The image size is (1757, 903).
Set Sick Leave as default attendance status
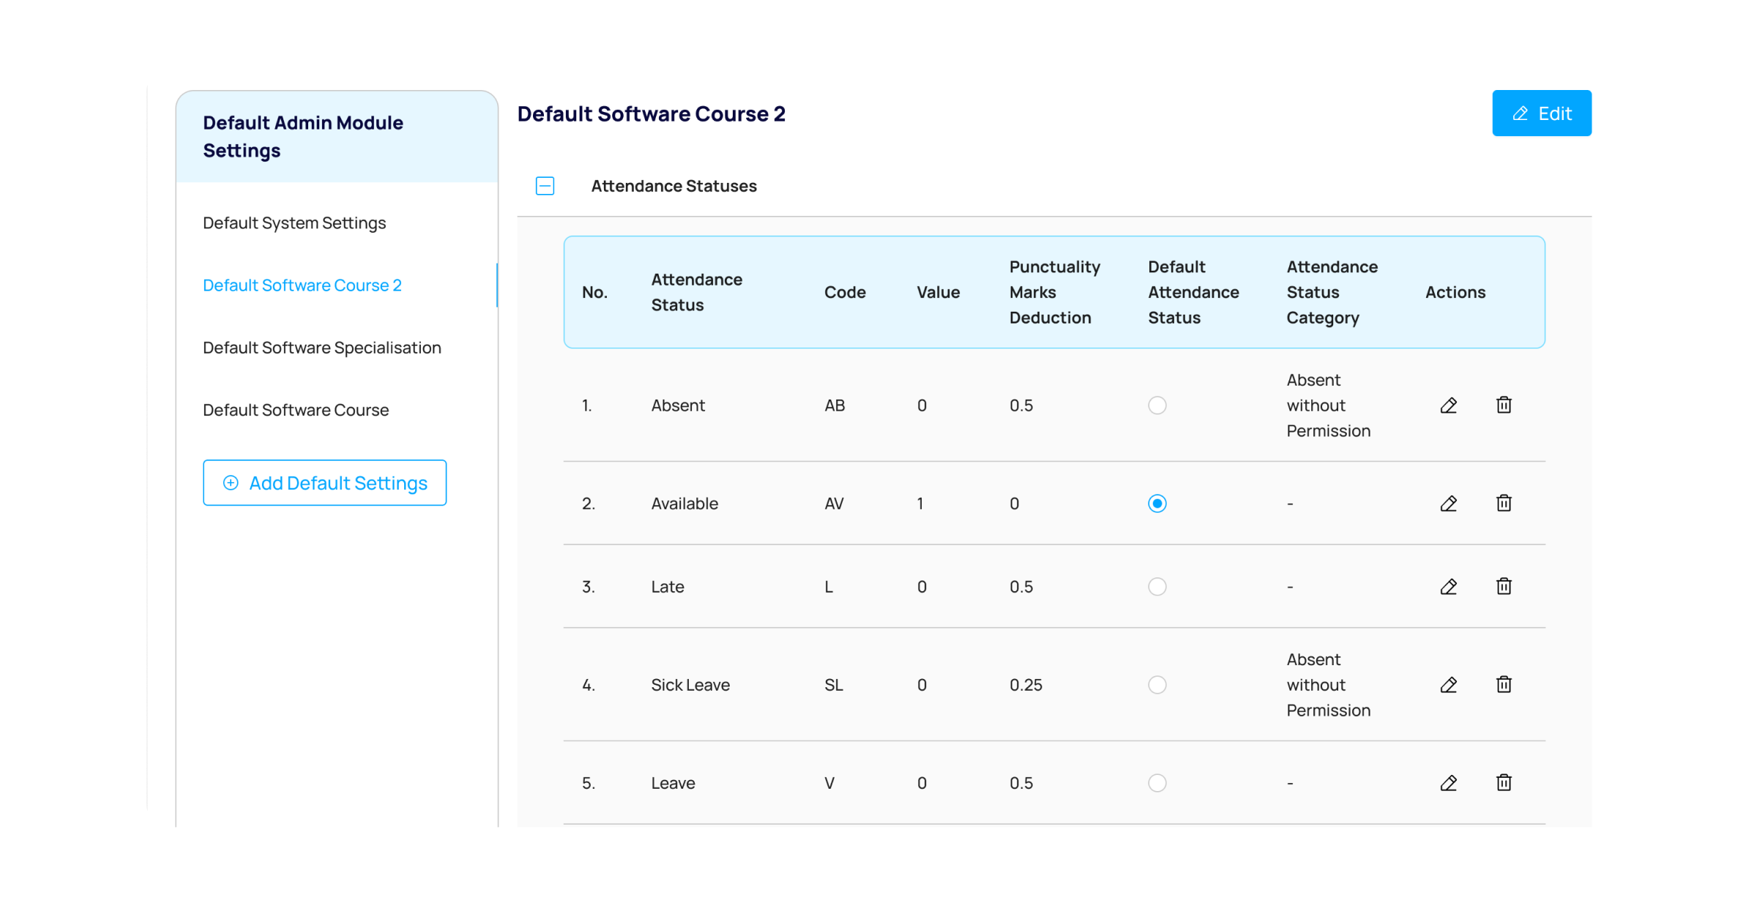[1157, 685]
